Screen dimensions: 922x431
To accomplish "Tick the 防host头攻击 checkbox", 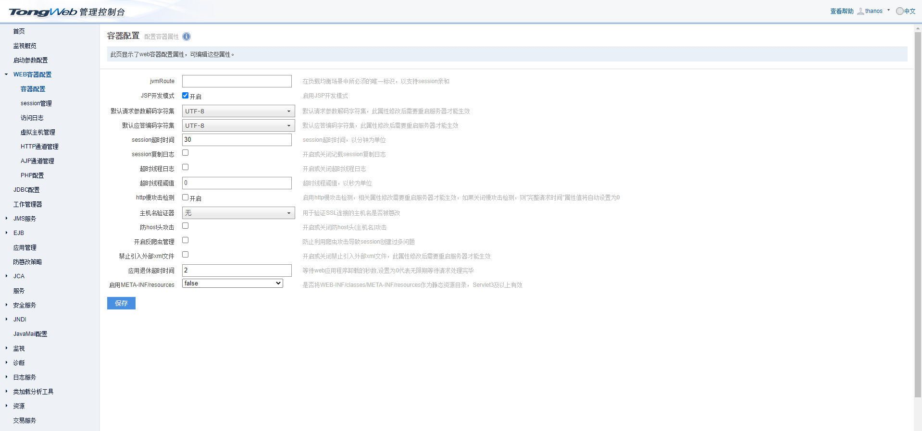I will [185, 226].
